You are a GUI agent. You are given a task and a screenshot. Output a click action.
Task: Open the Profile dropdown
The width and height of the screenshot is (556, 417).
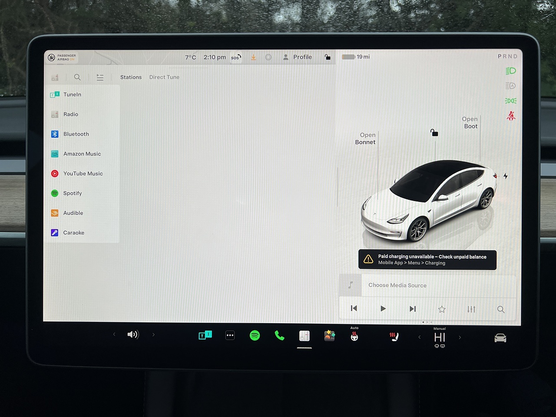298,57
